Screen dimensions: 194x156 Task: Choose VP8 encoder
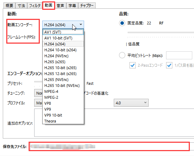pos(63,103)
